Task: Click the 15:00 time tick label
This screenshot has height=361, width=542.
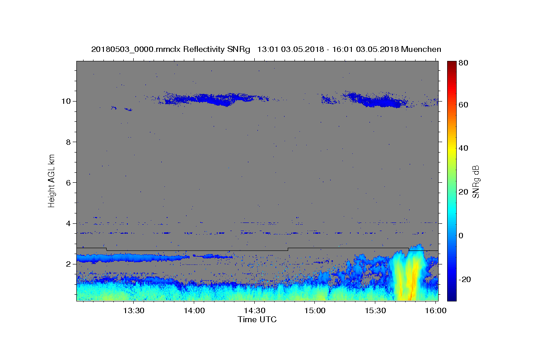Action: pos(315,311)
